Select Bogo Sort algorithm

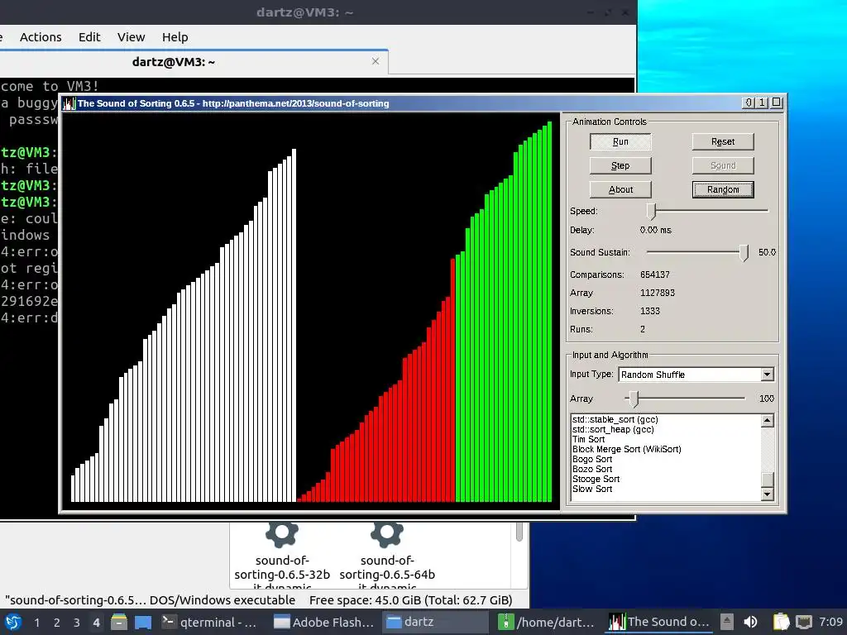pyautogui.click(x=592, y=459)
